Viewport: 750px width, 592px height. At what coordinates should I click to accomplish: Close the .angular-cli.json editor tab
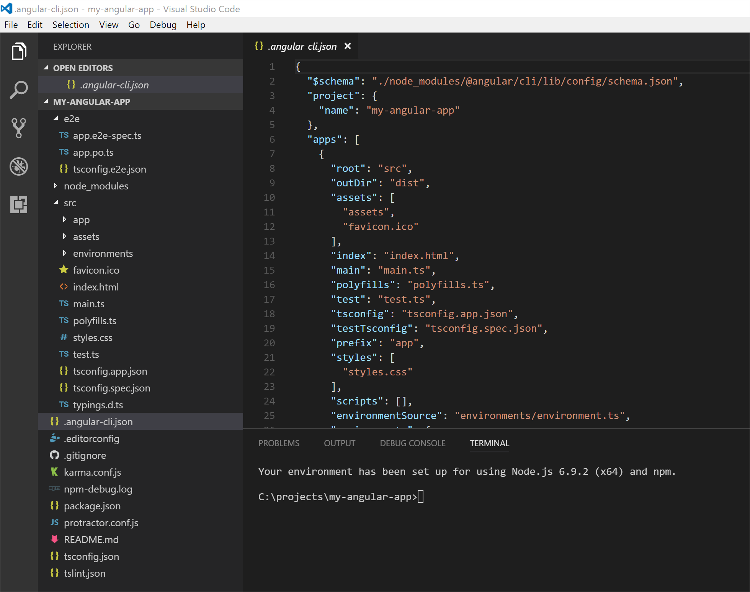coord(348,46)
